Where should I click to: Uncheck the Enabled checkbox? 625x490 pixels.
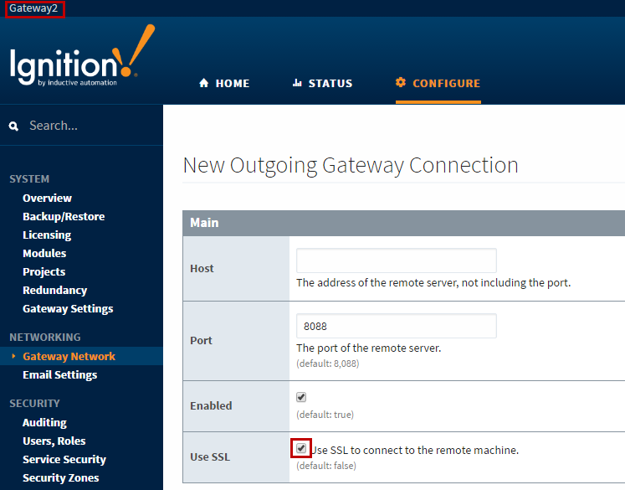(301, 397)
